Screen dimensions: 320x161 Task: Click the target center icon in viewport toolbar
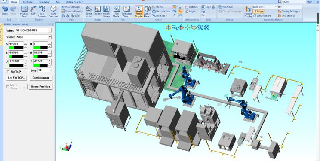click(x=206, y=27)
